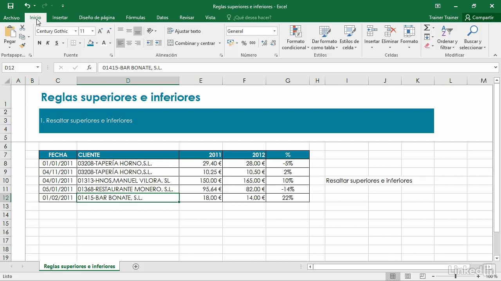501x281 pixels.
Task: Open the Vista tab
Action: pyautogui.click(x=210, y=18)
